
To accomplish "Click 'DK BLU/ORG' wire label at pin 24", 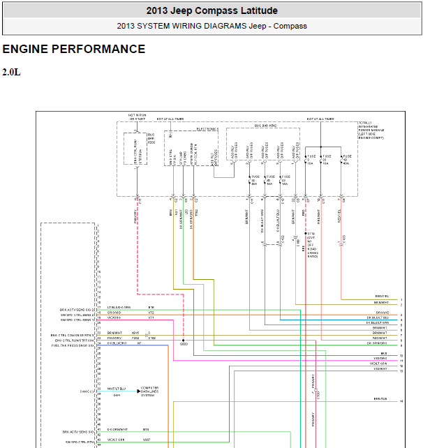I will pyautogui.click(x=117, y=343).
